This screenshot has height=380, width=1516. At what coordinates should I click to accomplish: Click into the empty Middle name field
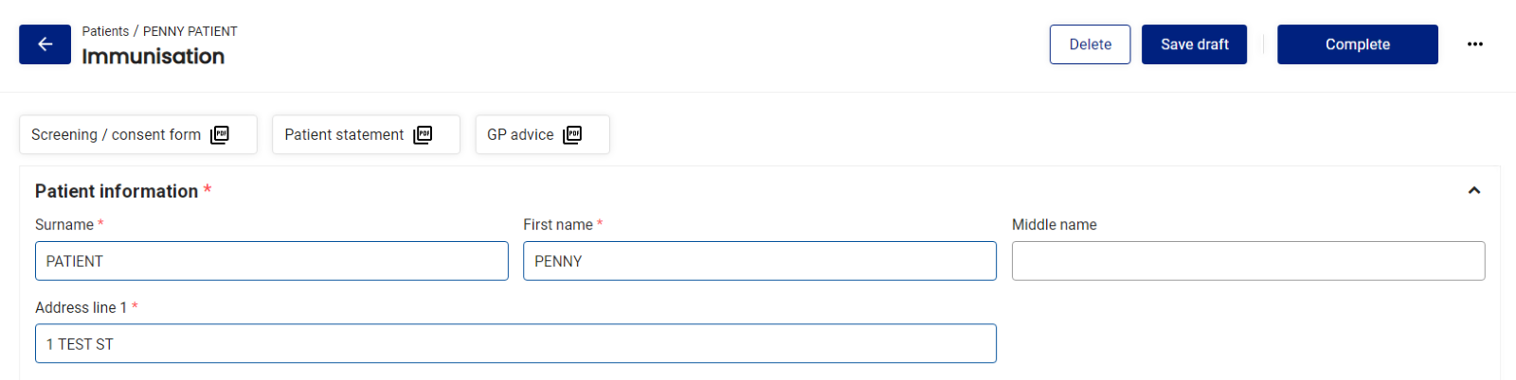coord(1248,261)
